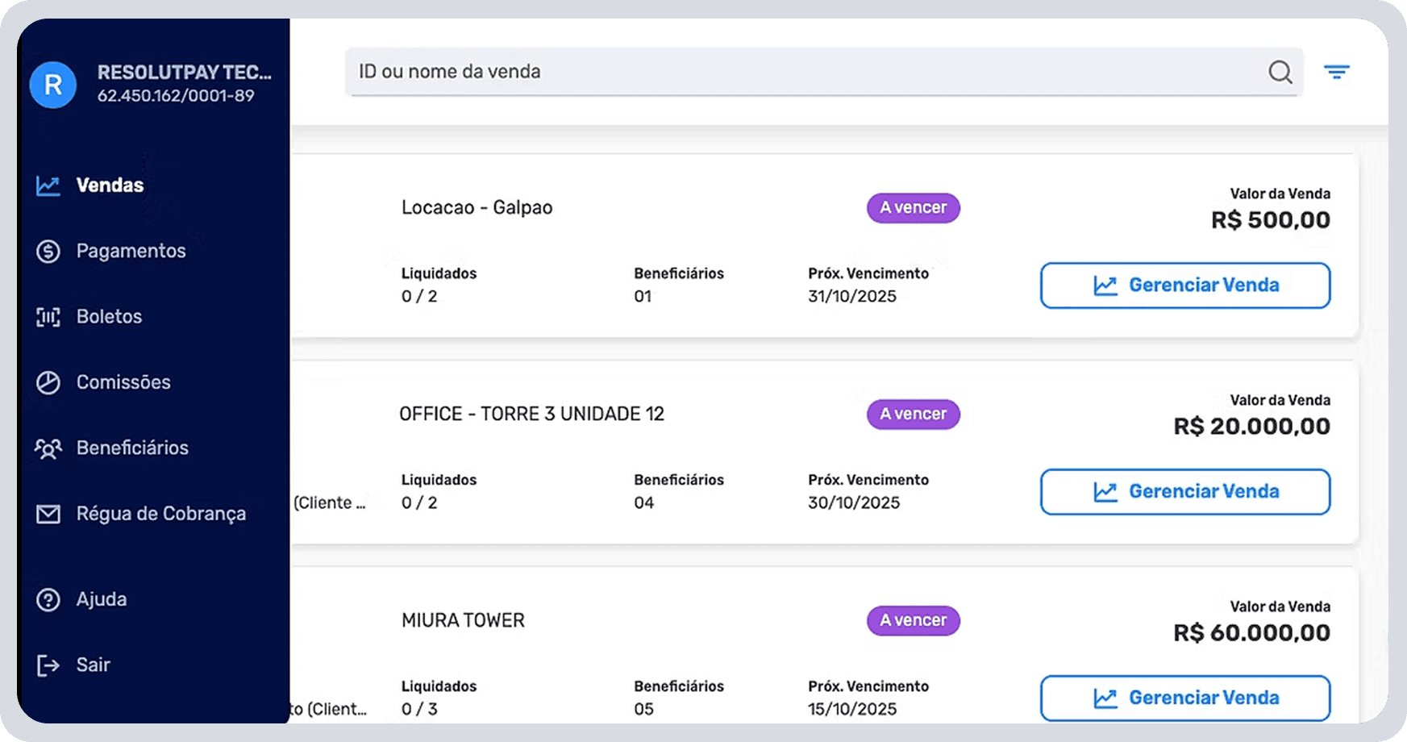Open the Vendas menu item
Viewport: 1407px width, 742px height.
pos(110,185)
